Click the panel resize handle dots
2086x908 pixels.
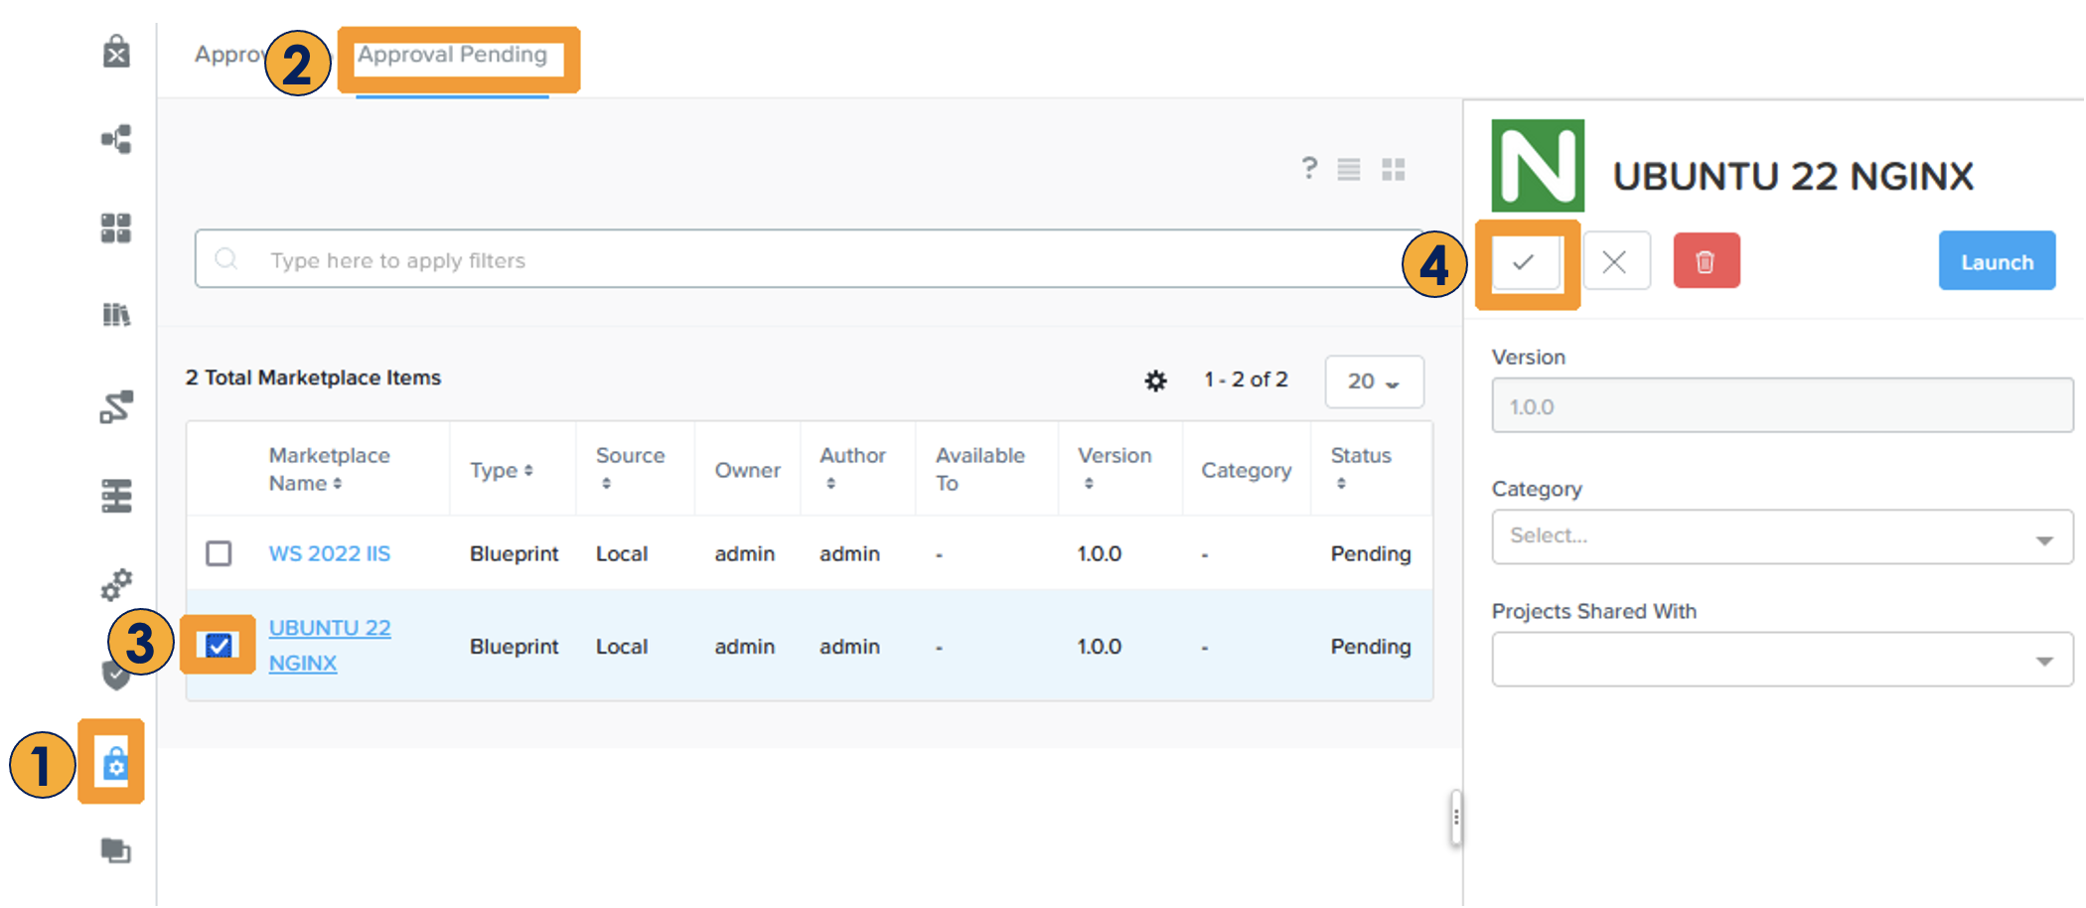pyautogui.click(x=1456, y=818)
